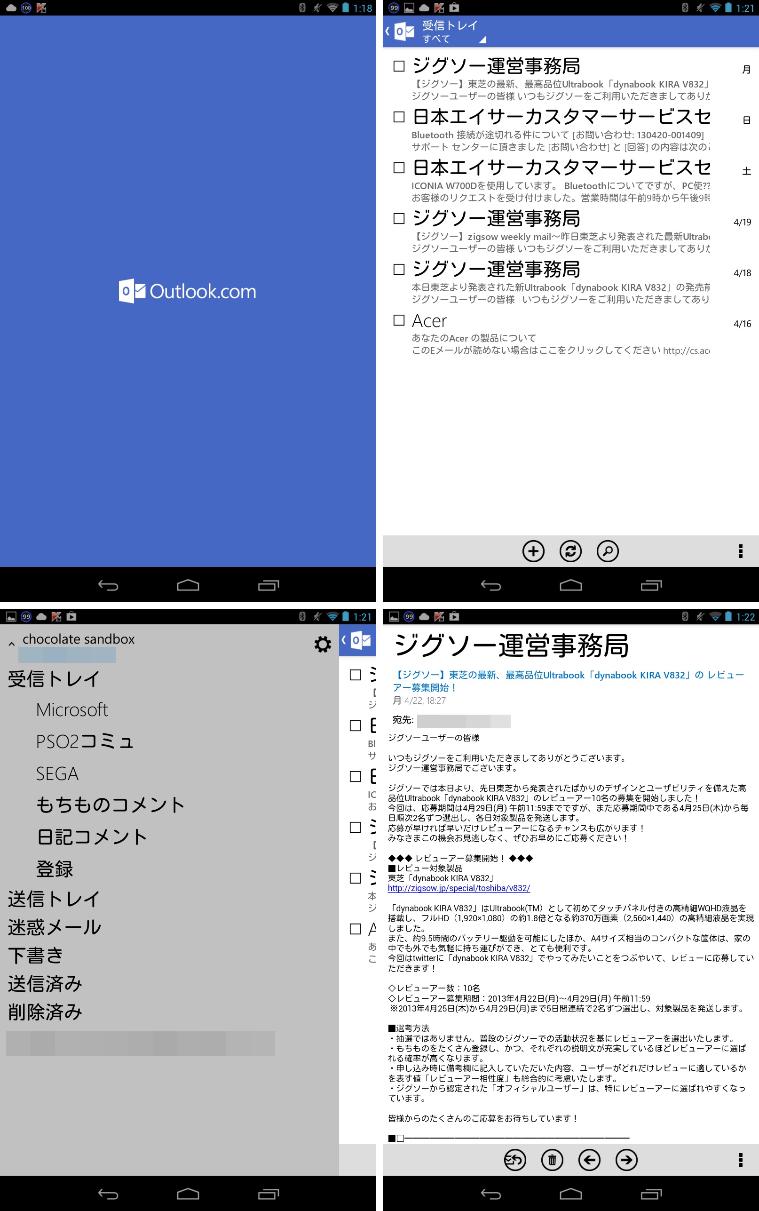Viewport: 759px width, 1211px height.
Task: Open the 日記コメント subfolder
Action: 92,837
